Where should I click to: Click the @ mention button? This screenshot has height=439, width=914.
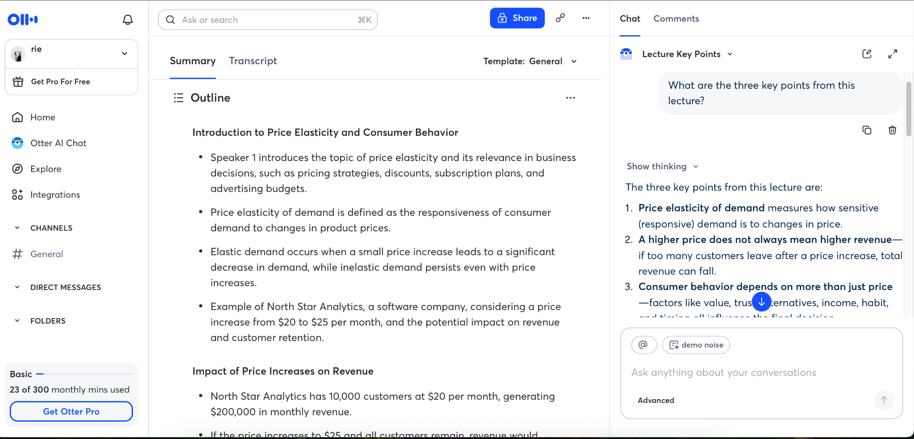644,345
